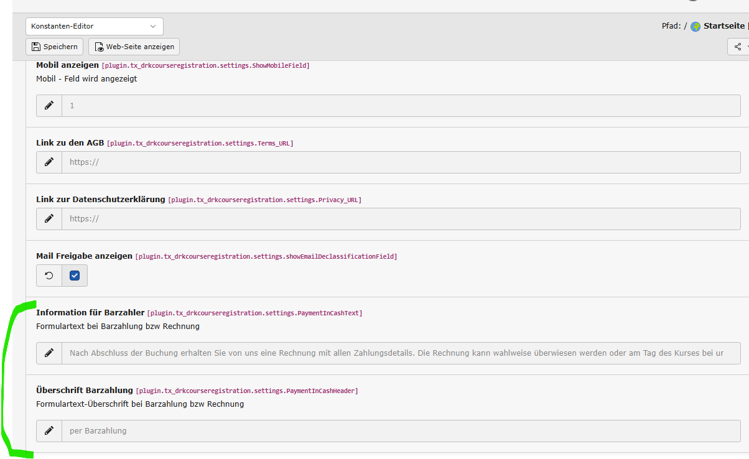Viewport: 749px width, 459px height.
Task: Click pencil icon beside Link zur Datenschutzerklärung field
Action: (x=49, y=219)
